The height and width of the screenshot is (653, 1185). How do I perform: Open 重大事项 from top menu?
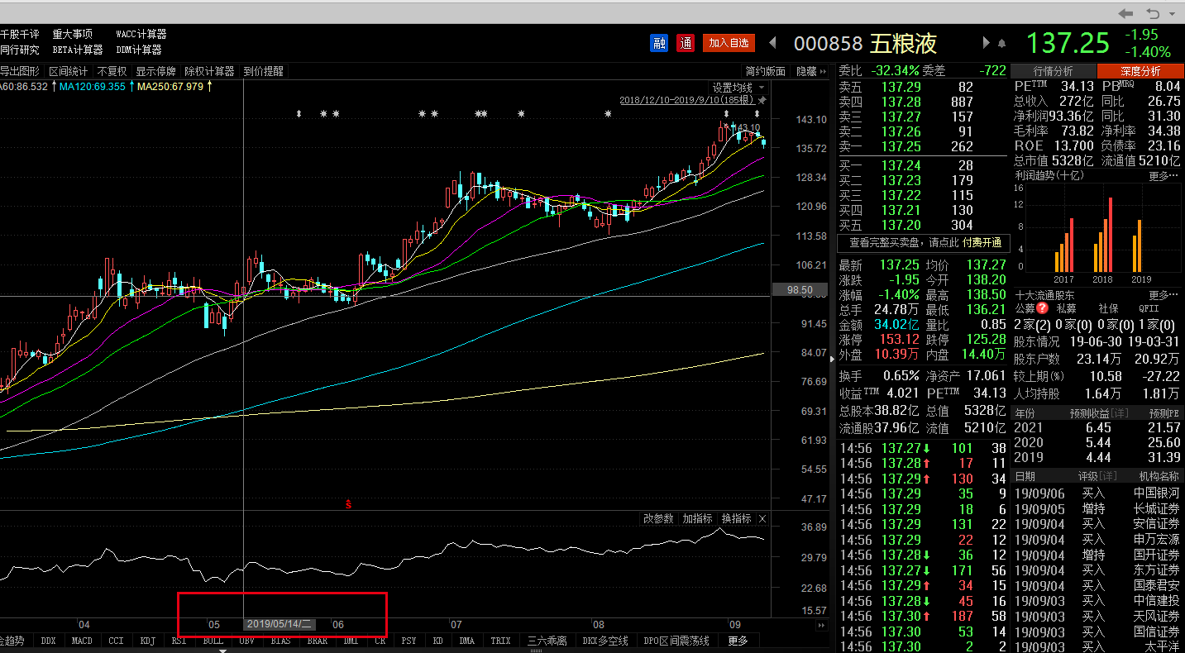point(73,35)
